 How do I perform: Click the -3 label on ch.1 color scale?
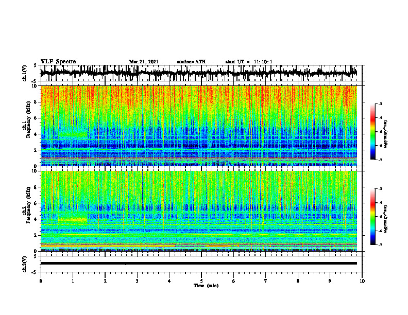[380, 103]
